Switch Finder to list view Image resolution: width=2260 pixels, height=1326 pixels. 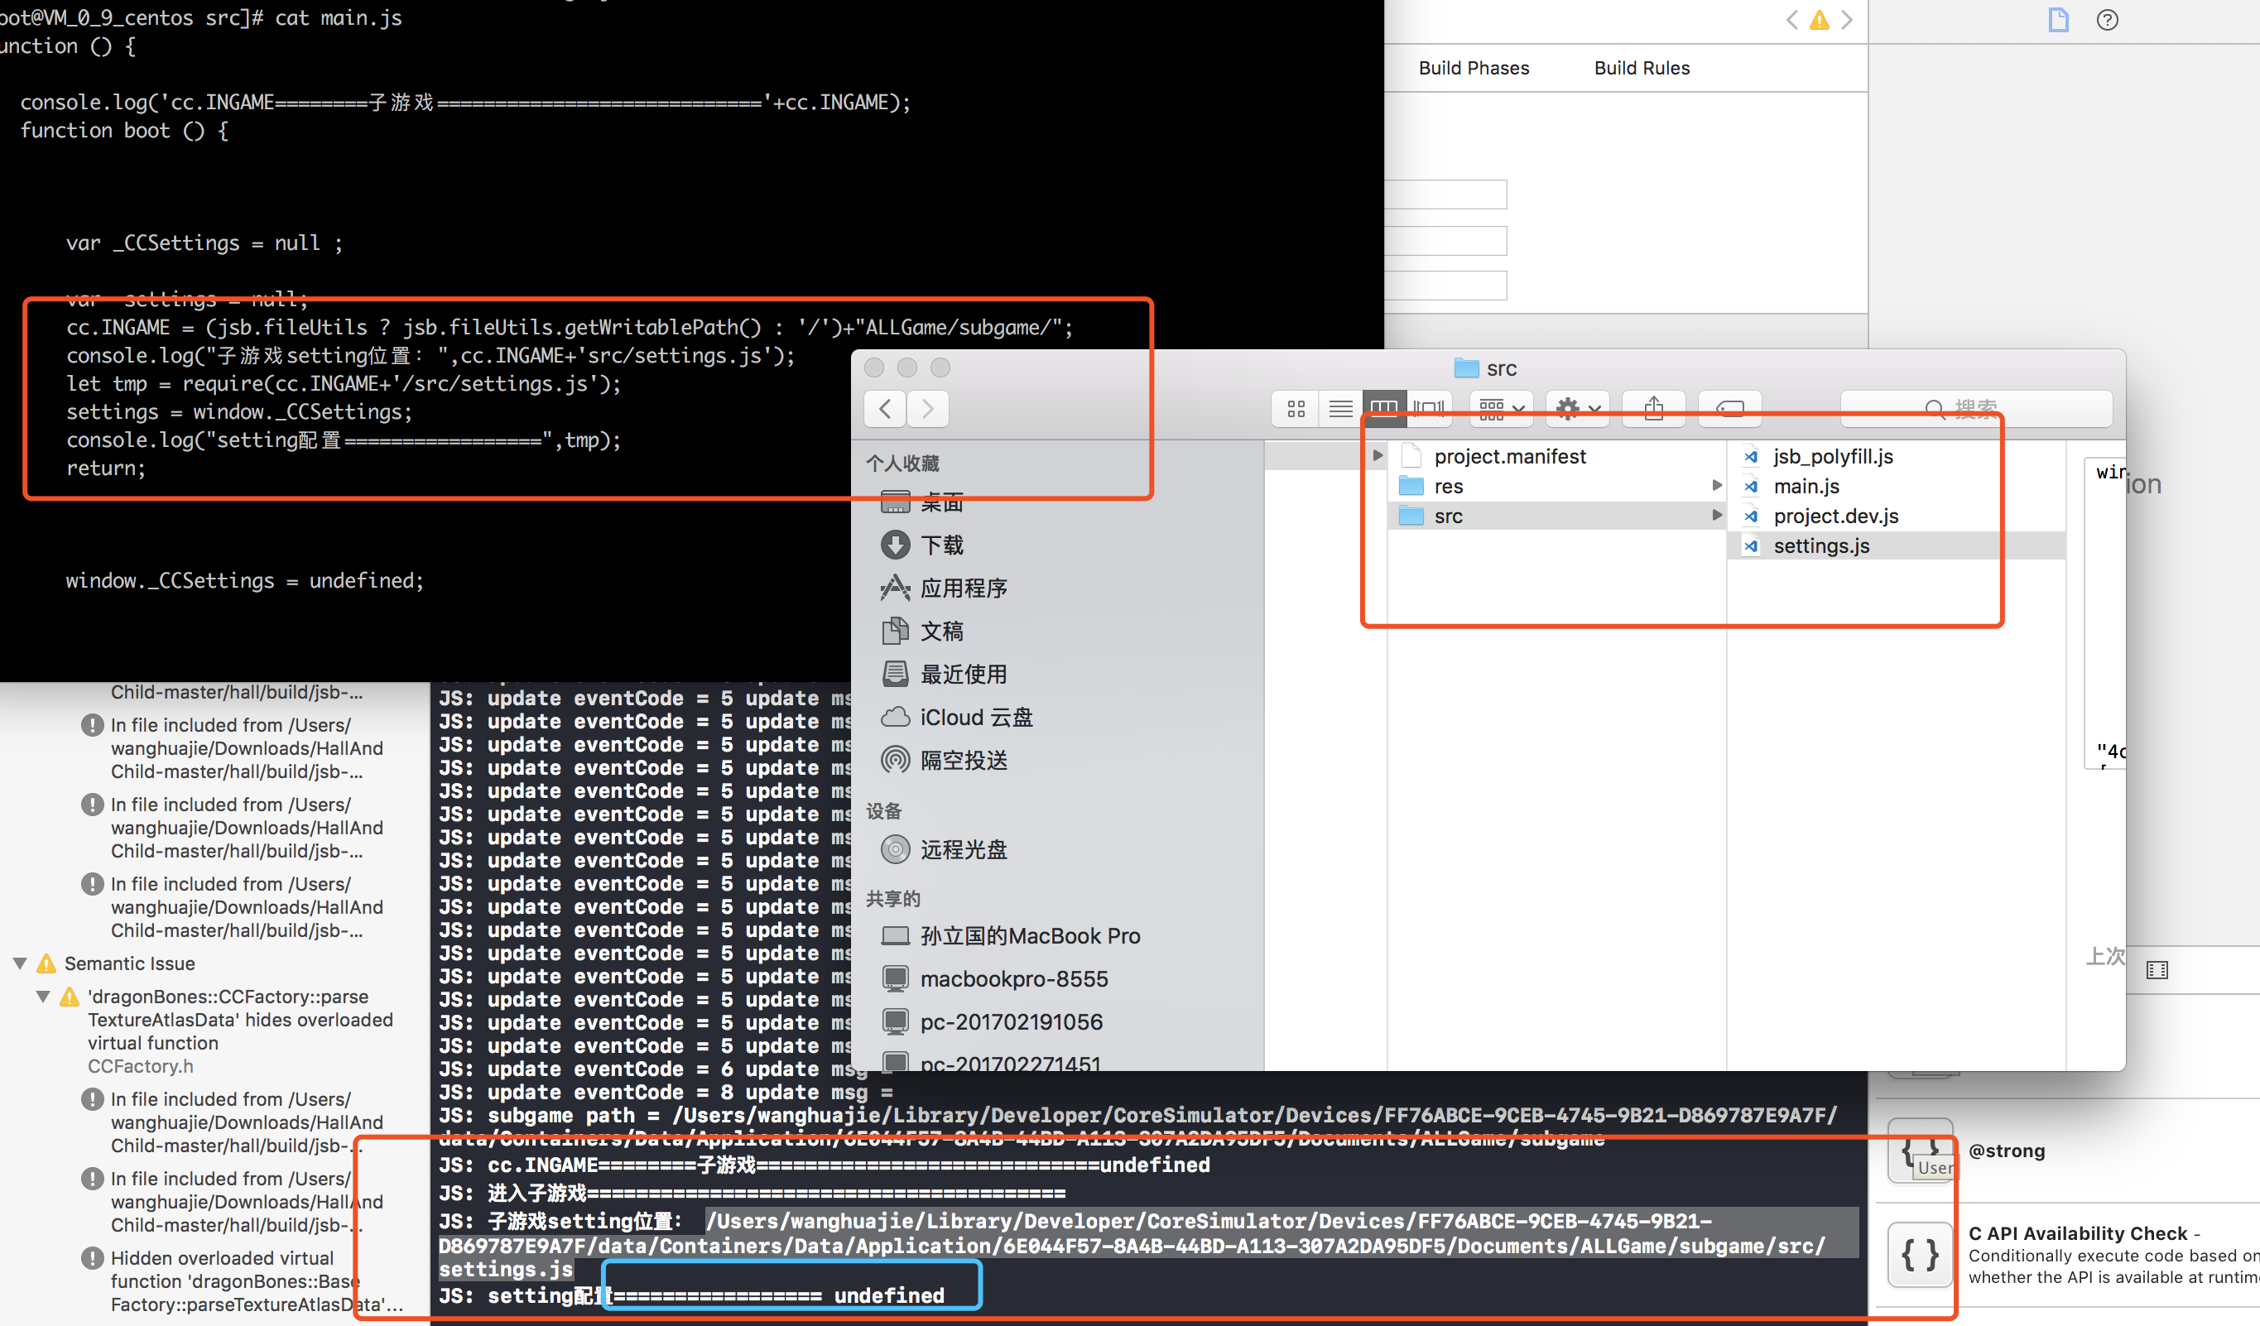[x=1339, y=410]
